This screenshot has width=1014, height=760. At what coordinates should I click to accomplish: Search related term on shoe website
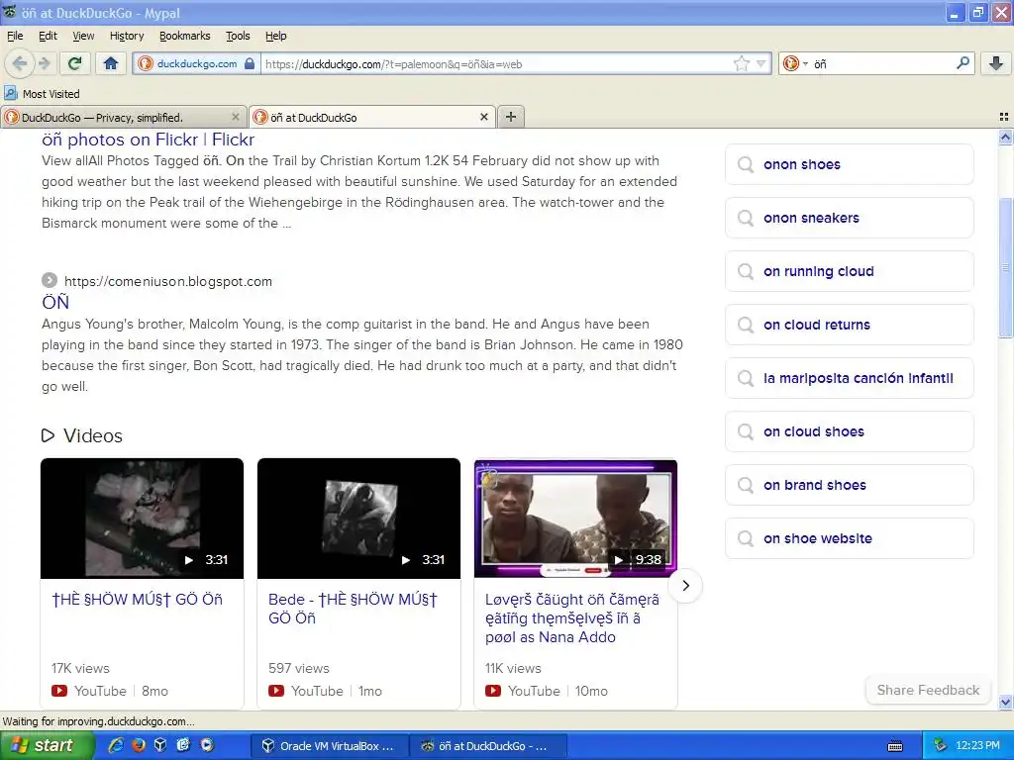(x=849, y=538)
